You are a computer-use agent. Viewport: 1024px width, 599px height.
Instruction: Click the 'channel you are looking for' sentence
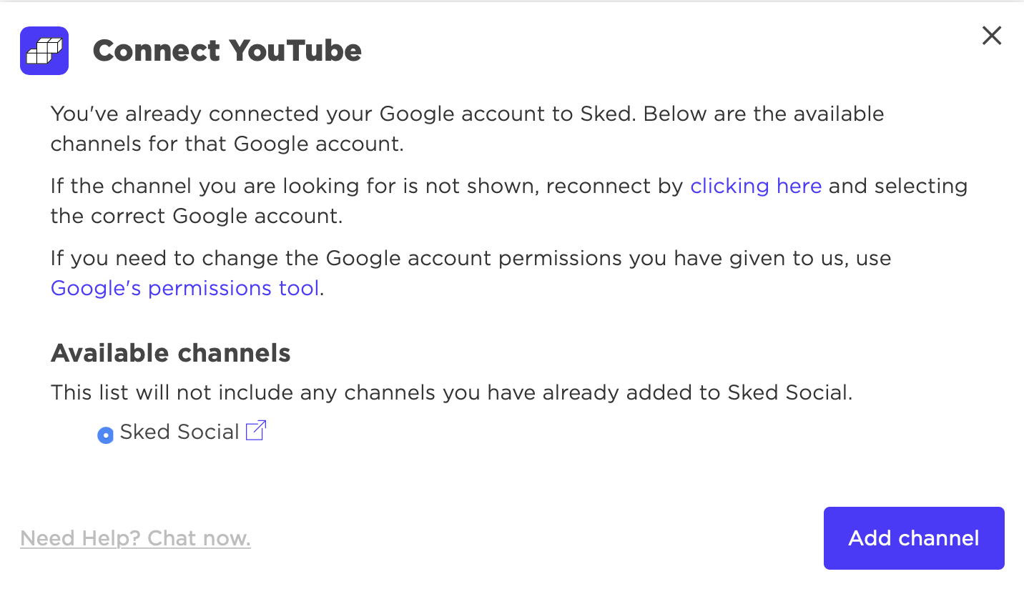coord(508,201)
